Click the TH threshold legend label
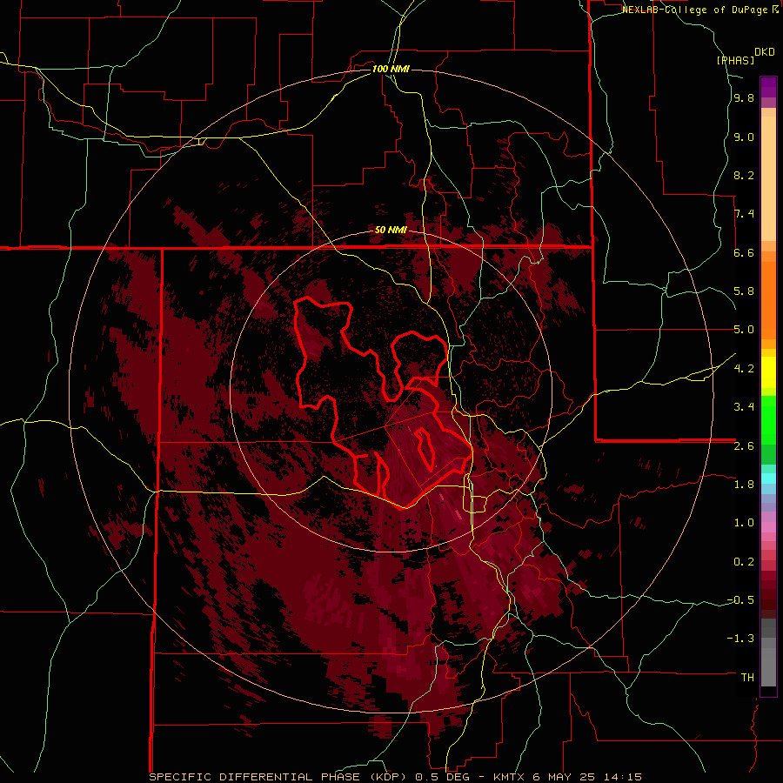 (747, 677)
